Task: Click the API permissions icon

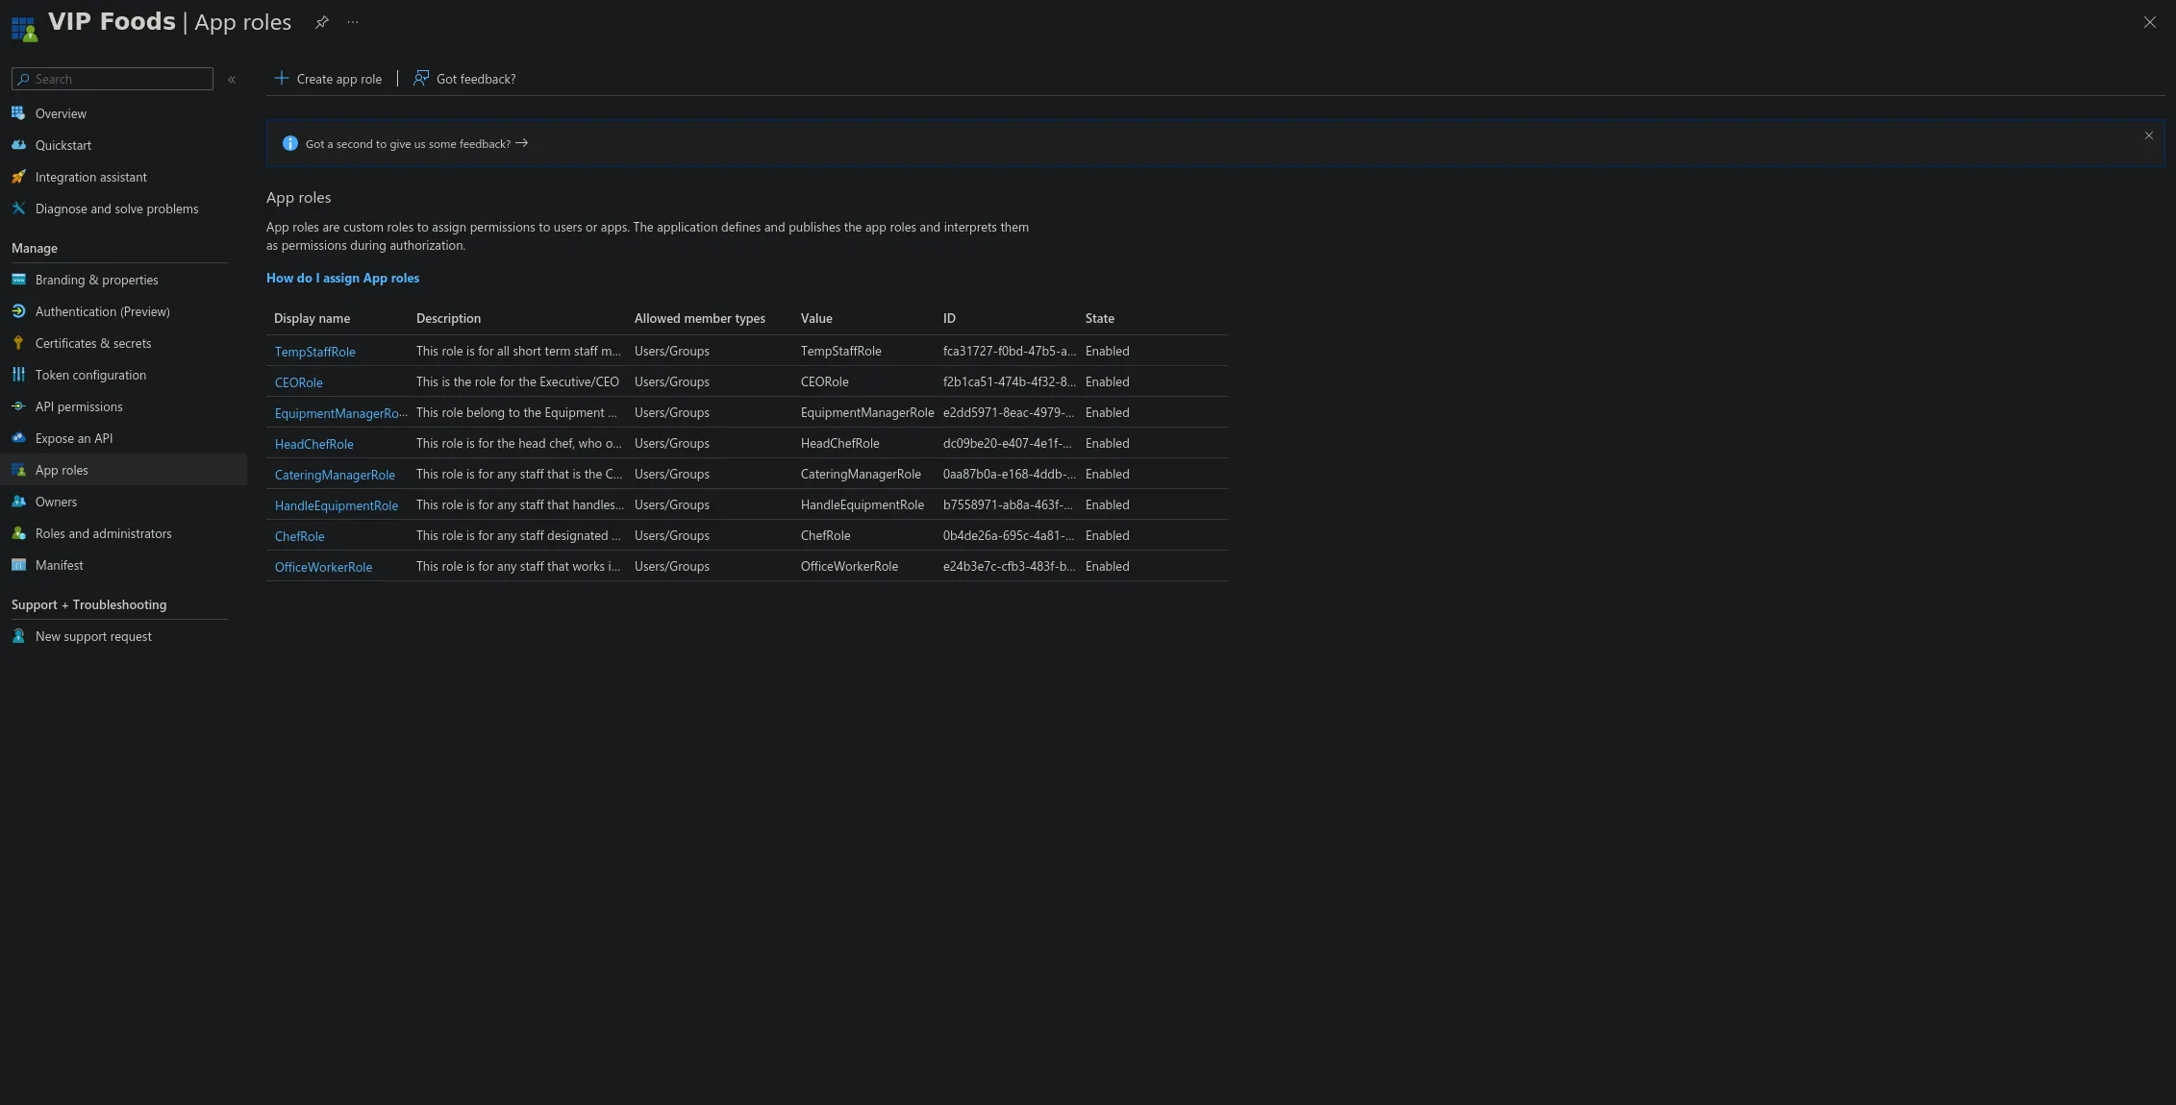Action: 18,406
